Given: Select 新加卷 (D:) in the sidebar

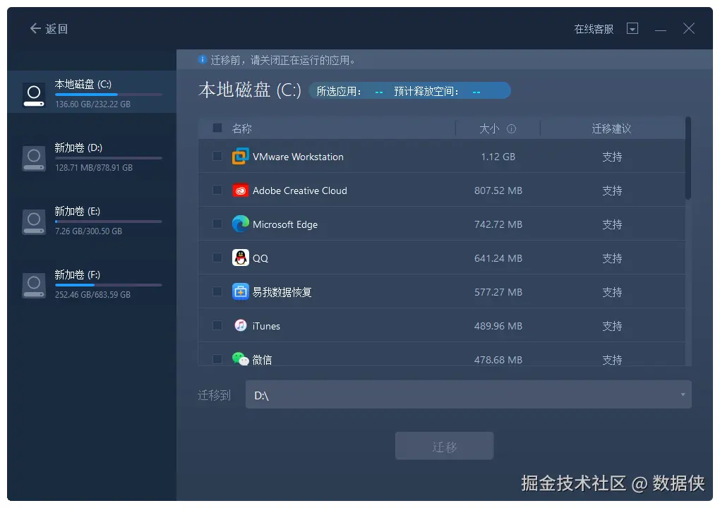Looking at the screenshot, I should pyautogui.click(x=92, y=156).
